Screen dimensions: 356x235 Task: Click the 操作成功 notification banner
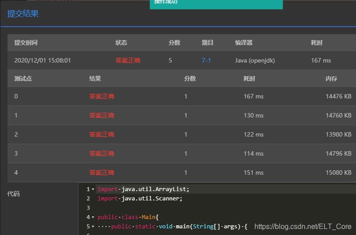click(x=216, y=4)
